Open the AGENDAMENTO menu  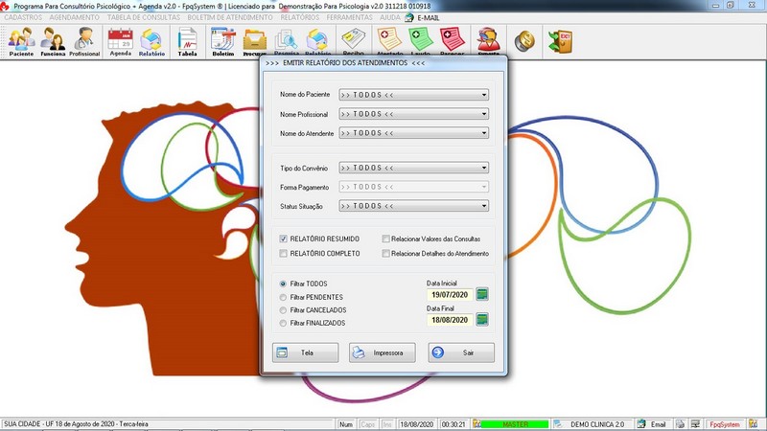(74, 17)
